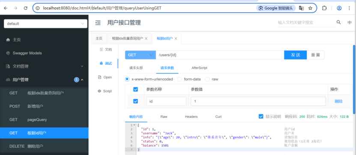Viewport: 356px width, 155px height.
Task: Open site info icon in address bar
Action: (x=38, y=8)
